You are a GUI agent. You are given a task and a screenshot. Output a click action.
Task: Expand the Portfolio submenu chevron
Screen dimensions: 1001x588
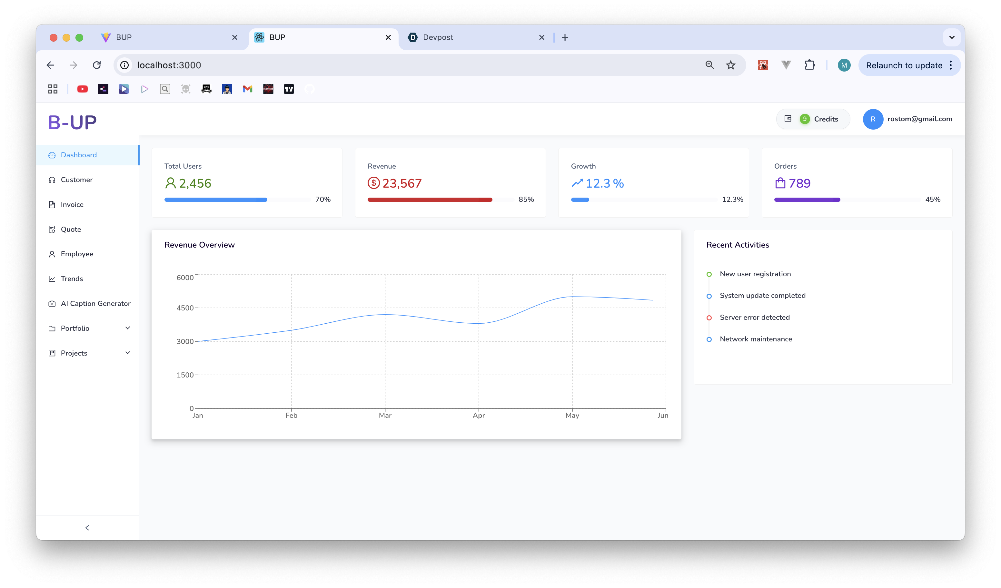coord(127,328)
